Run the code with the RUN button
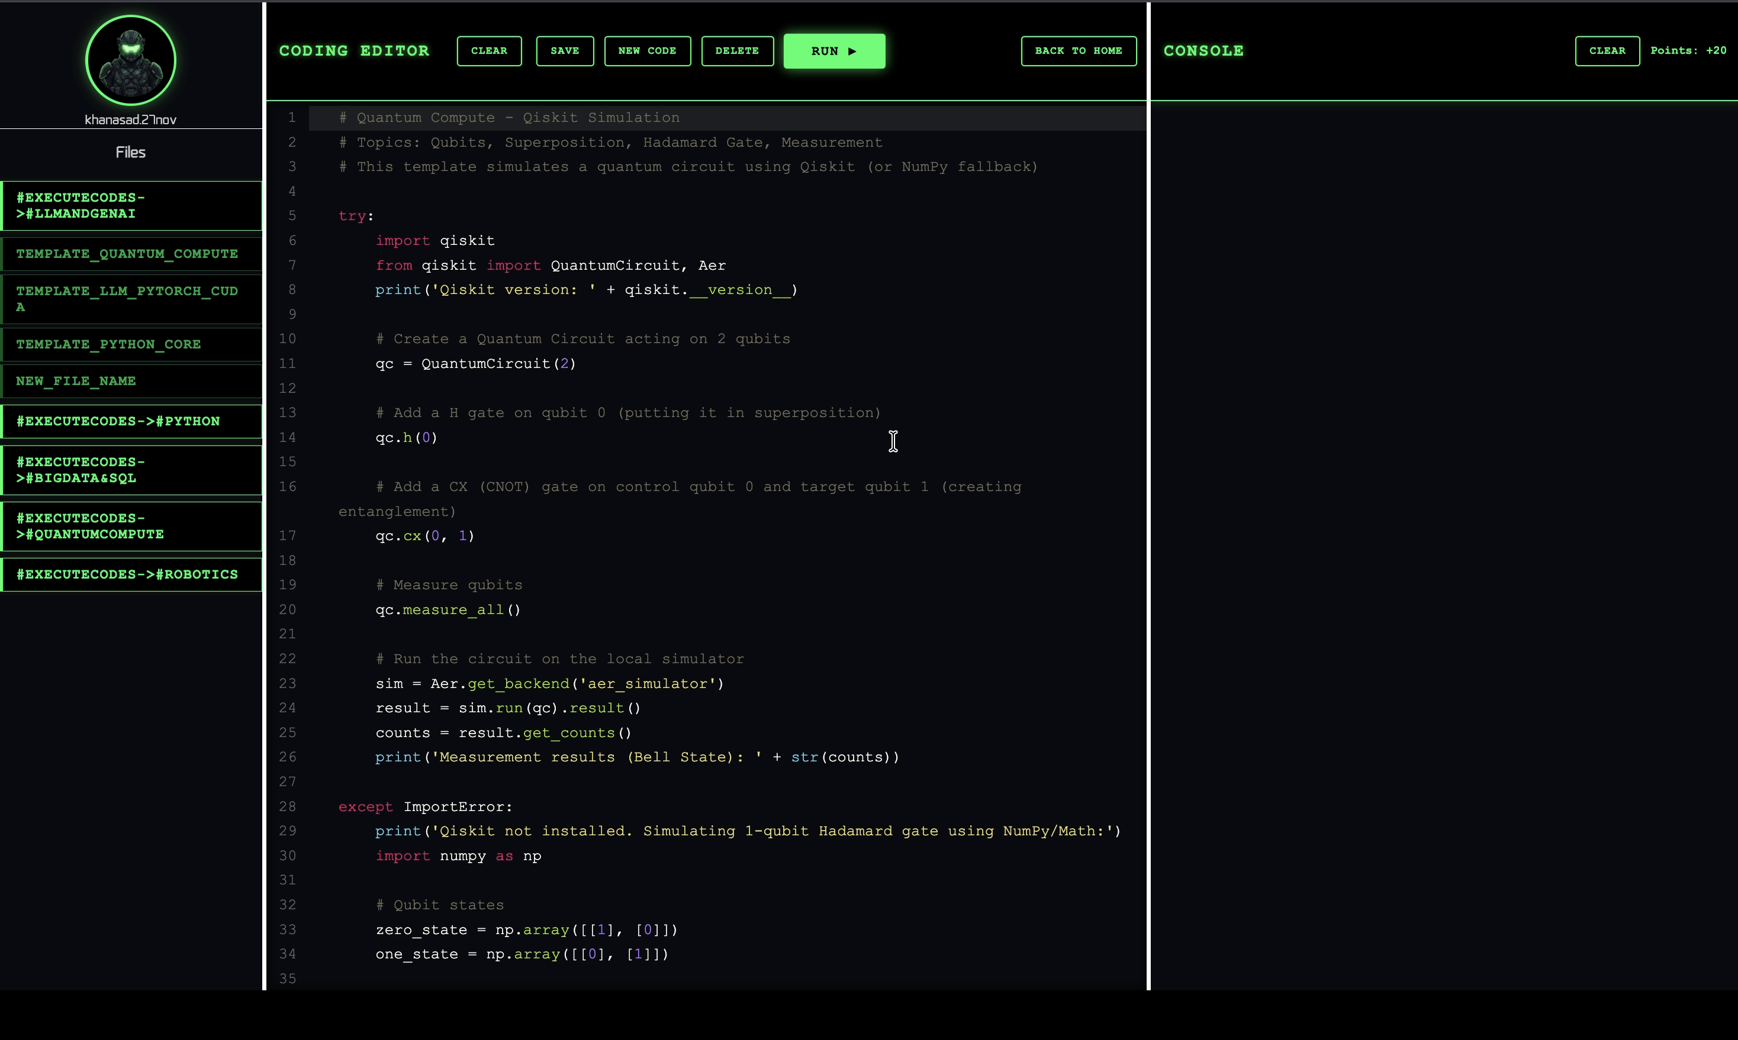 tap(833, 51)
